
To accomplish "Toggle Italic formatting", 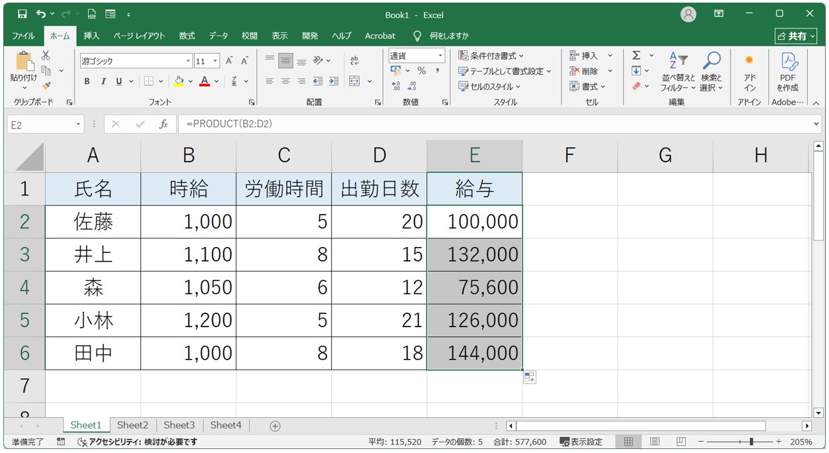I will [x=103, y=81].
